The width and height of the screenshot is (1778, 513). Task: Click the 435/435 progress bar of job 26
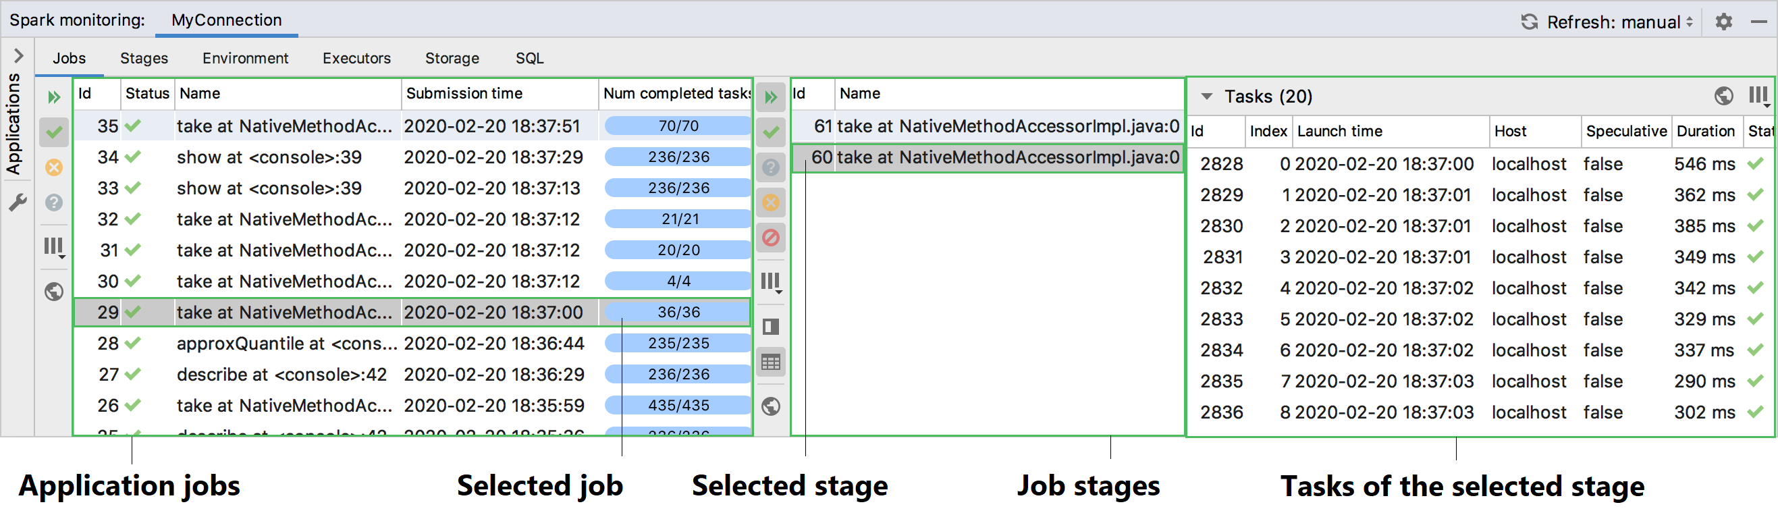pyautogui.click(x=678, y=405)
